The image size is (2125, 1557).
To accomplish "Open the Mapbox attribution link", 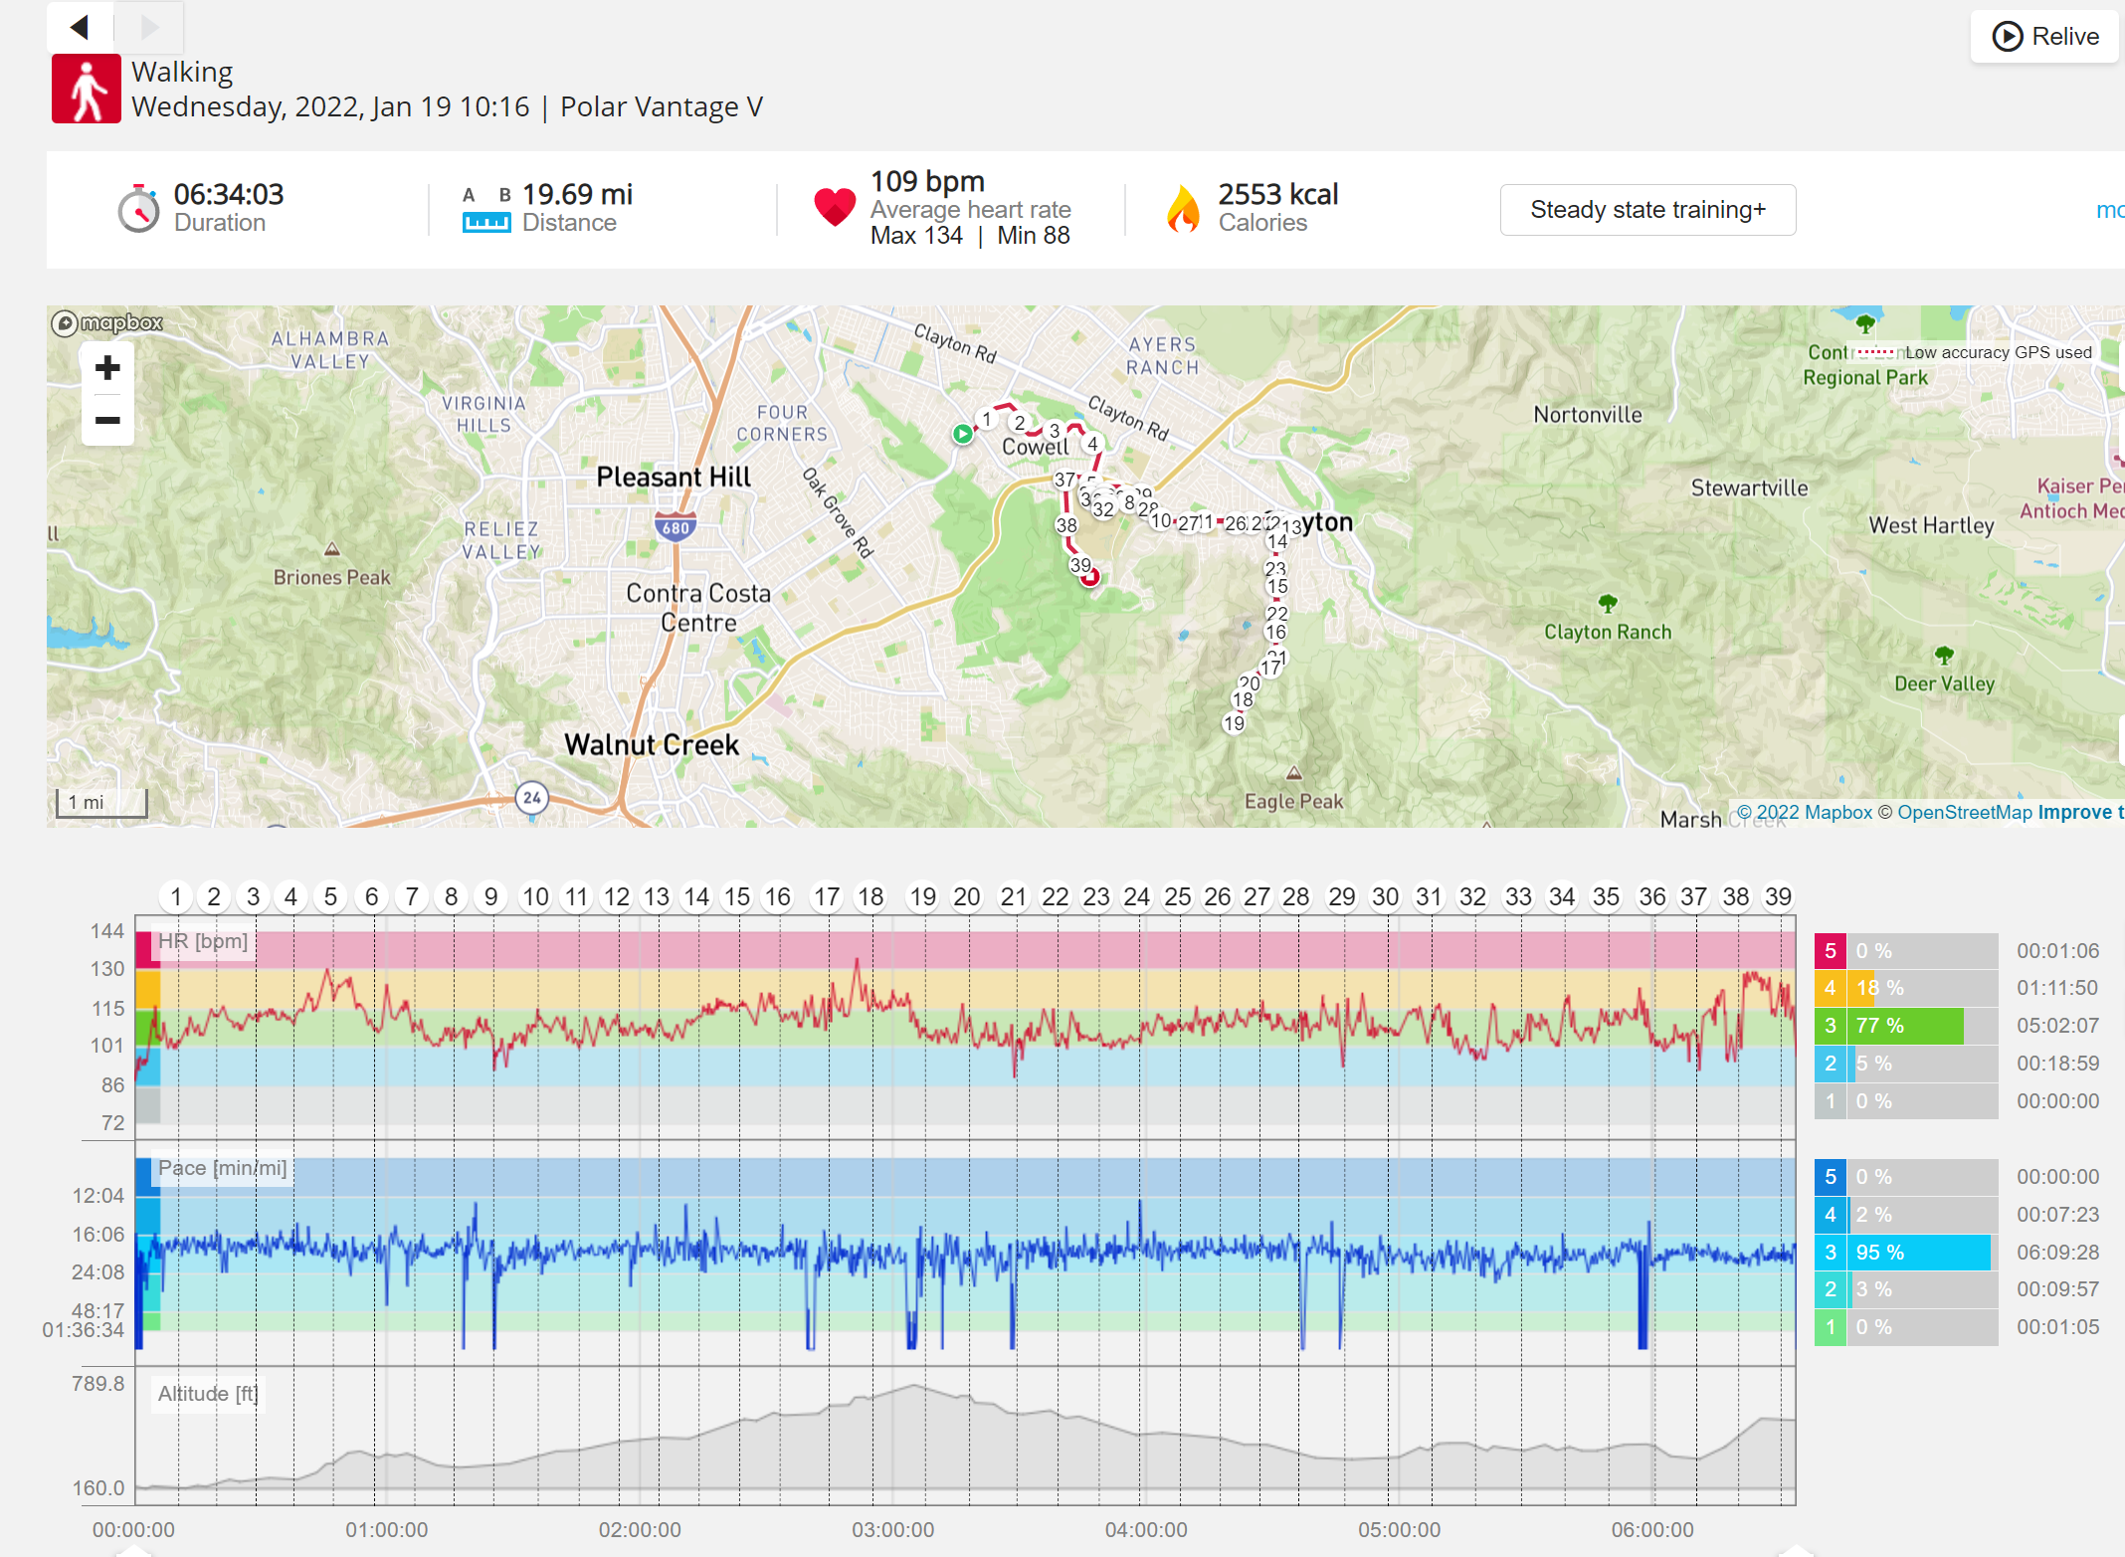I will 1805,812.
